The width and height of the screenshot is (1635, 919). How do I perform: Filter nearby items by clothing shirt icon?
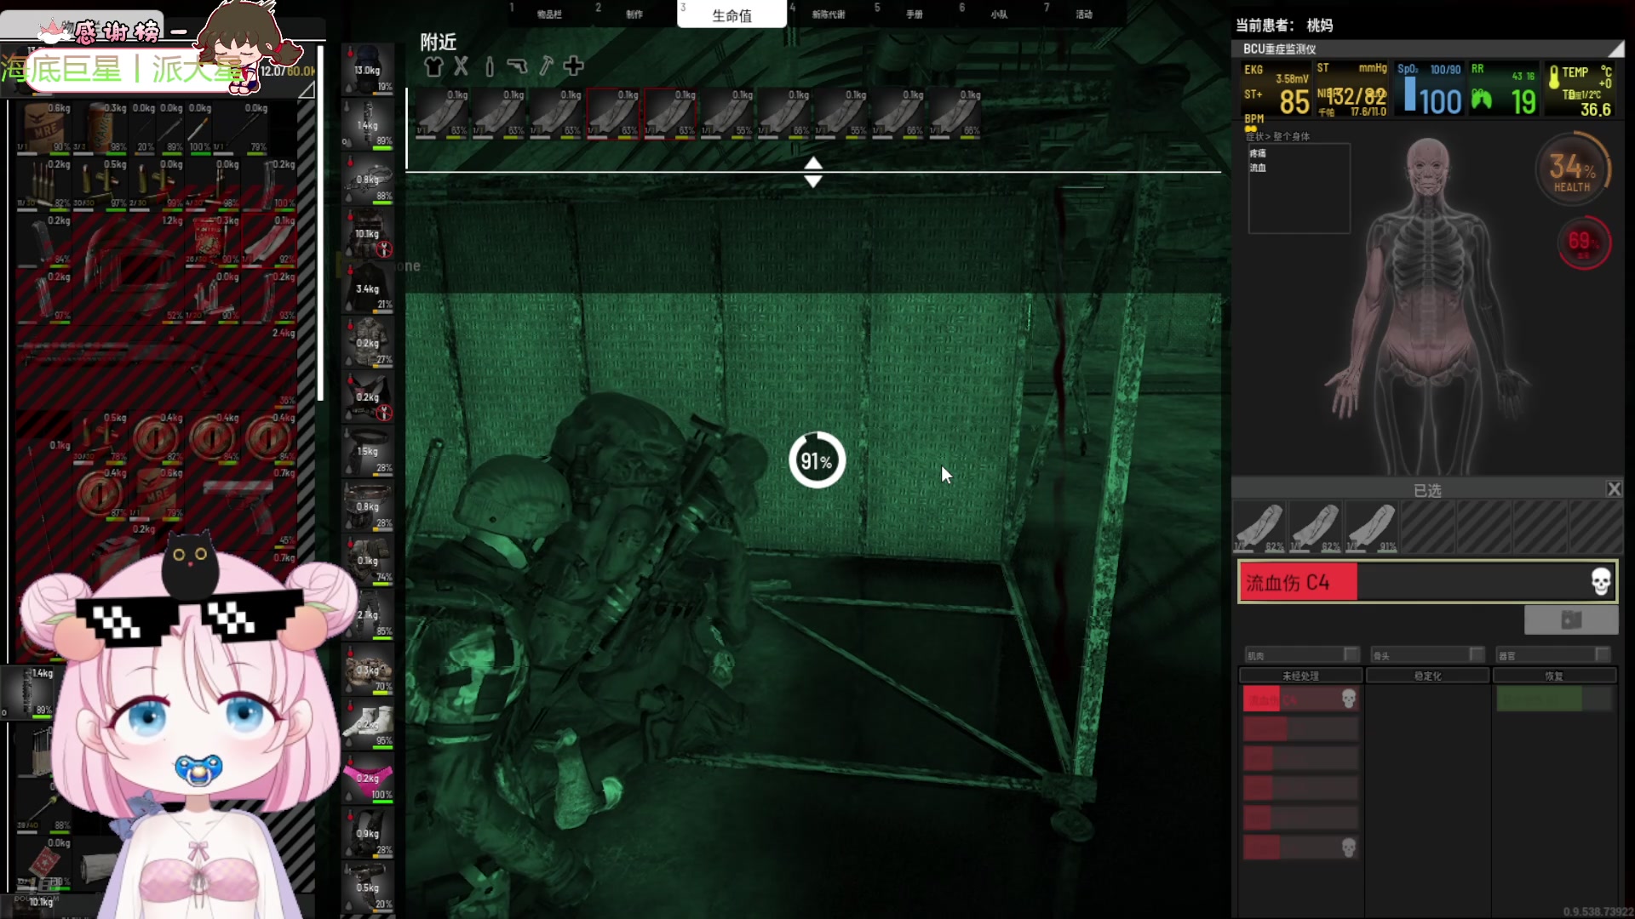pyautogui.click(x=433, y=66)
